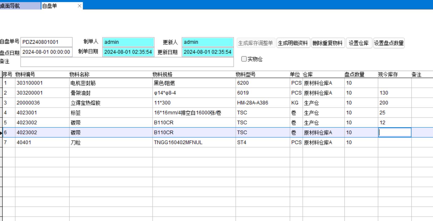Click the 生成库存调整单 button
The width and height of the screenshot is (433, 221).
coord(256,43)
